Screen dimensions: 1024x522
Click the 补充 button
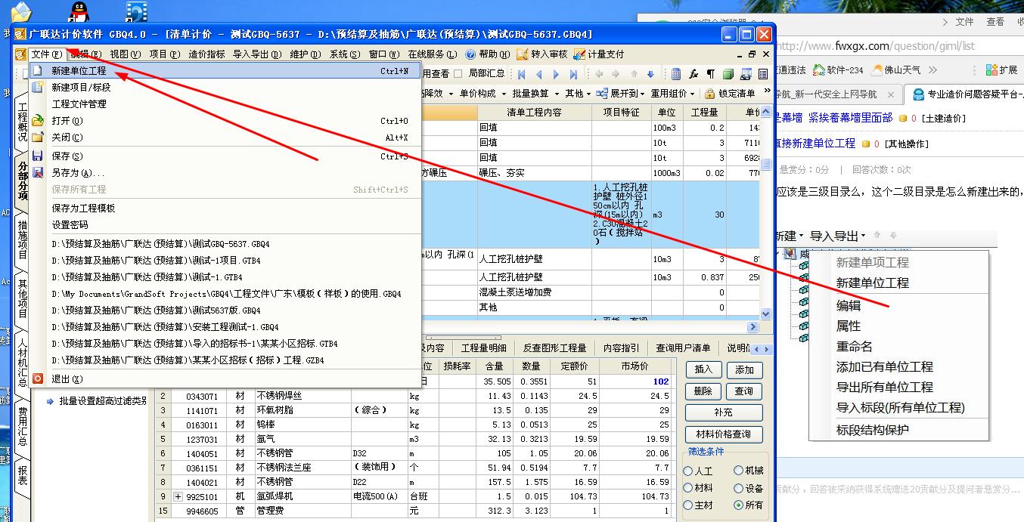pos(724,413)
